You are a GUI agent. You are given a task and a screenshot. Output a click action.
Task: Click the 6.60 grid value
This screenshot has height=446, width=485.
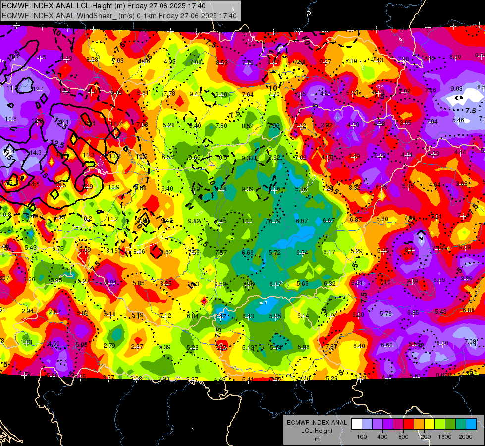pos(386,345)
